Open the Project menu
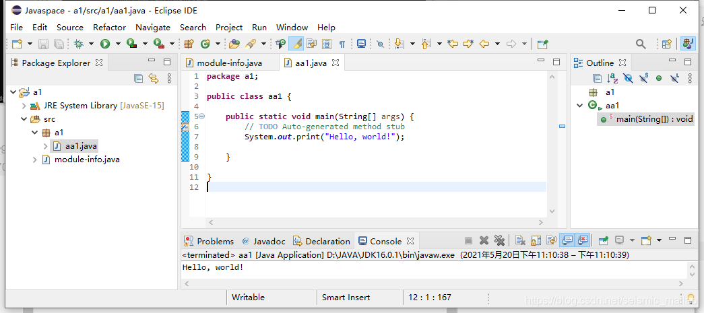This screenshot has height=313, width=704. coord(229,28)
